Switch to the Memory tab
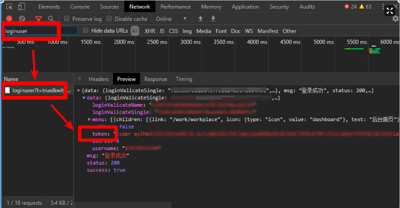400x208 pixels. (x=211, y=6)
